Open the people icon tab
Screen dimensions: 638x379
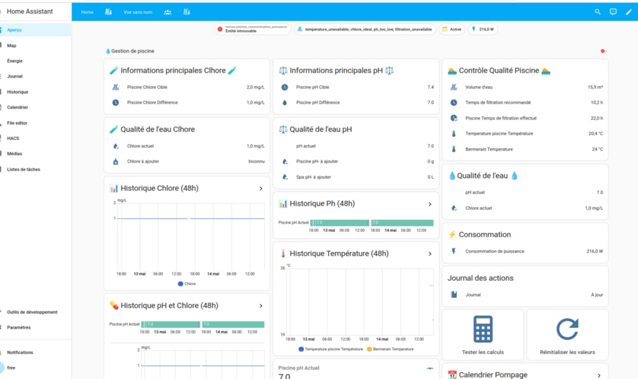[168, 12]
